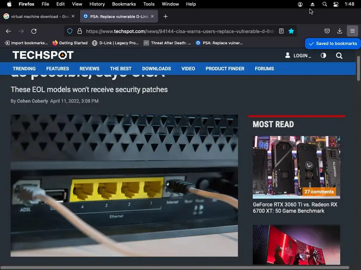
Task: Open THE BEST nav section
Action: pyautogui.click(x=121, y=69)
